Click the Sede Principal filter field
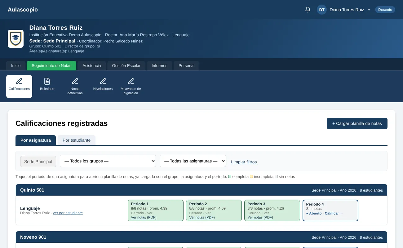403x248 pixels. pos(38,162)
